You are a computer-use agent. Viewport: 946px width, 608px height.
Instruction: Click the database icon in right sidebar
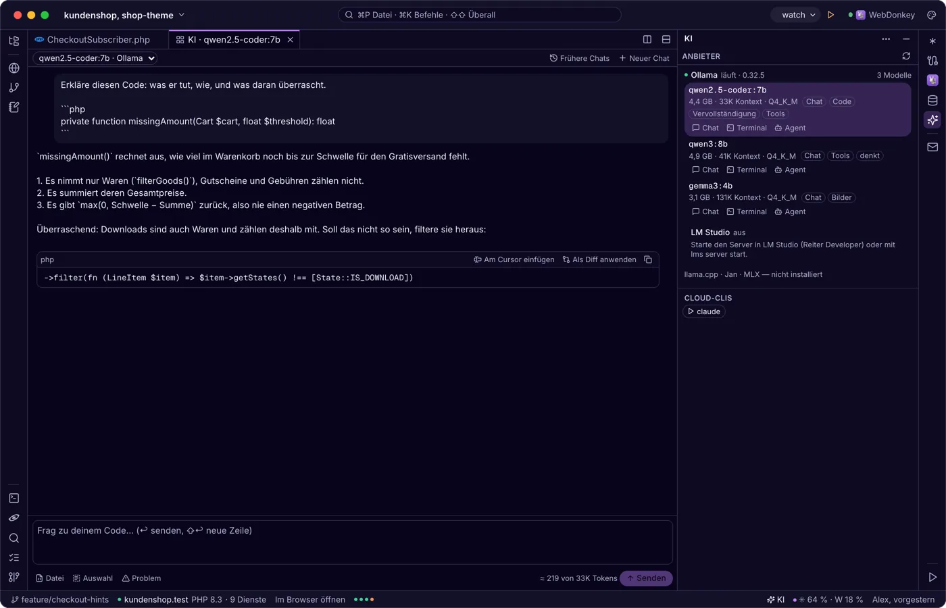coord(932,101)
